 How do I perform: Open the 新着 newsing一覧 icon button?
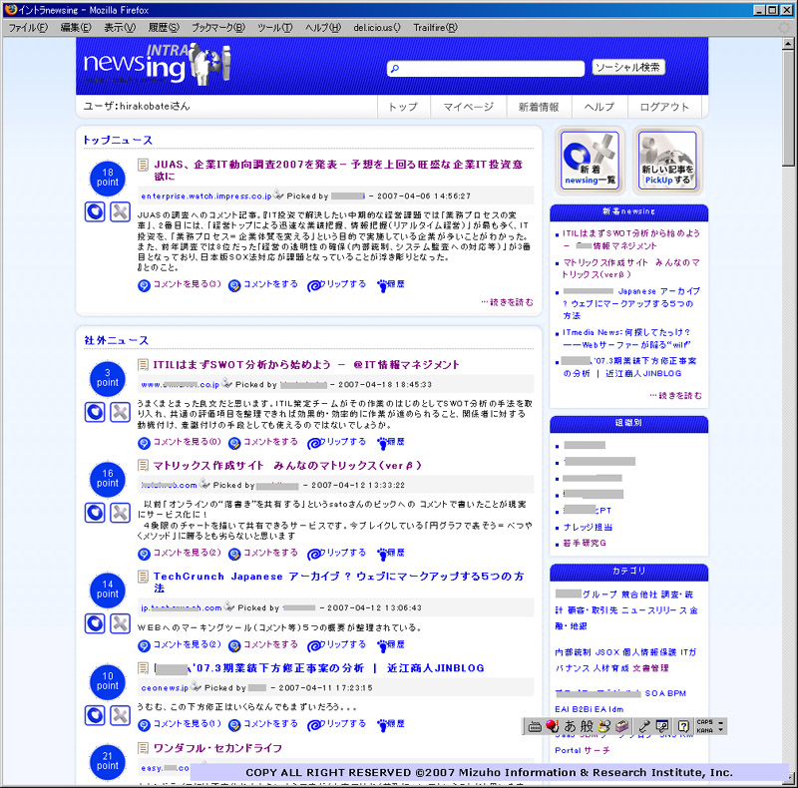click(590, 161)
